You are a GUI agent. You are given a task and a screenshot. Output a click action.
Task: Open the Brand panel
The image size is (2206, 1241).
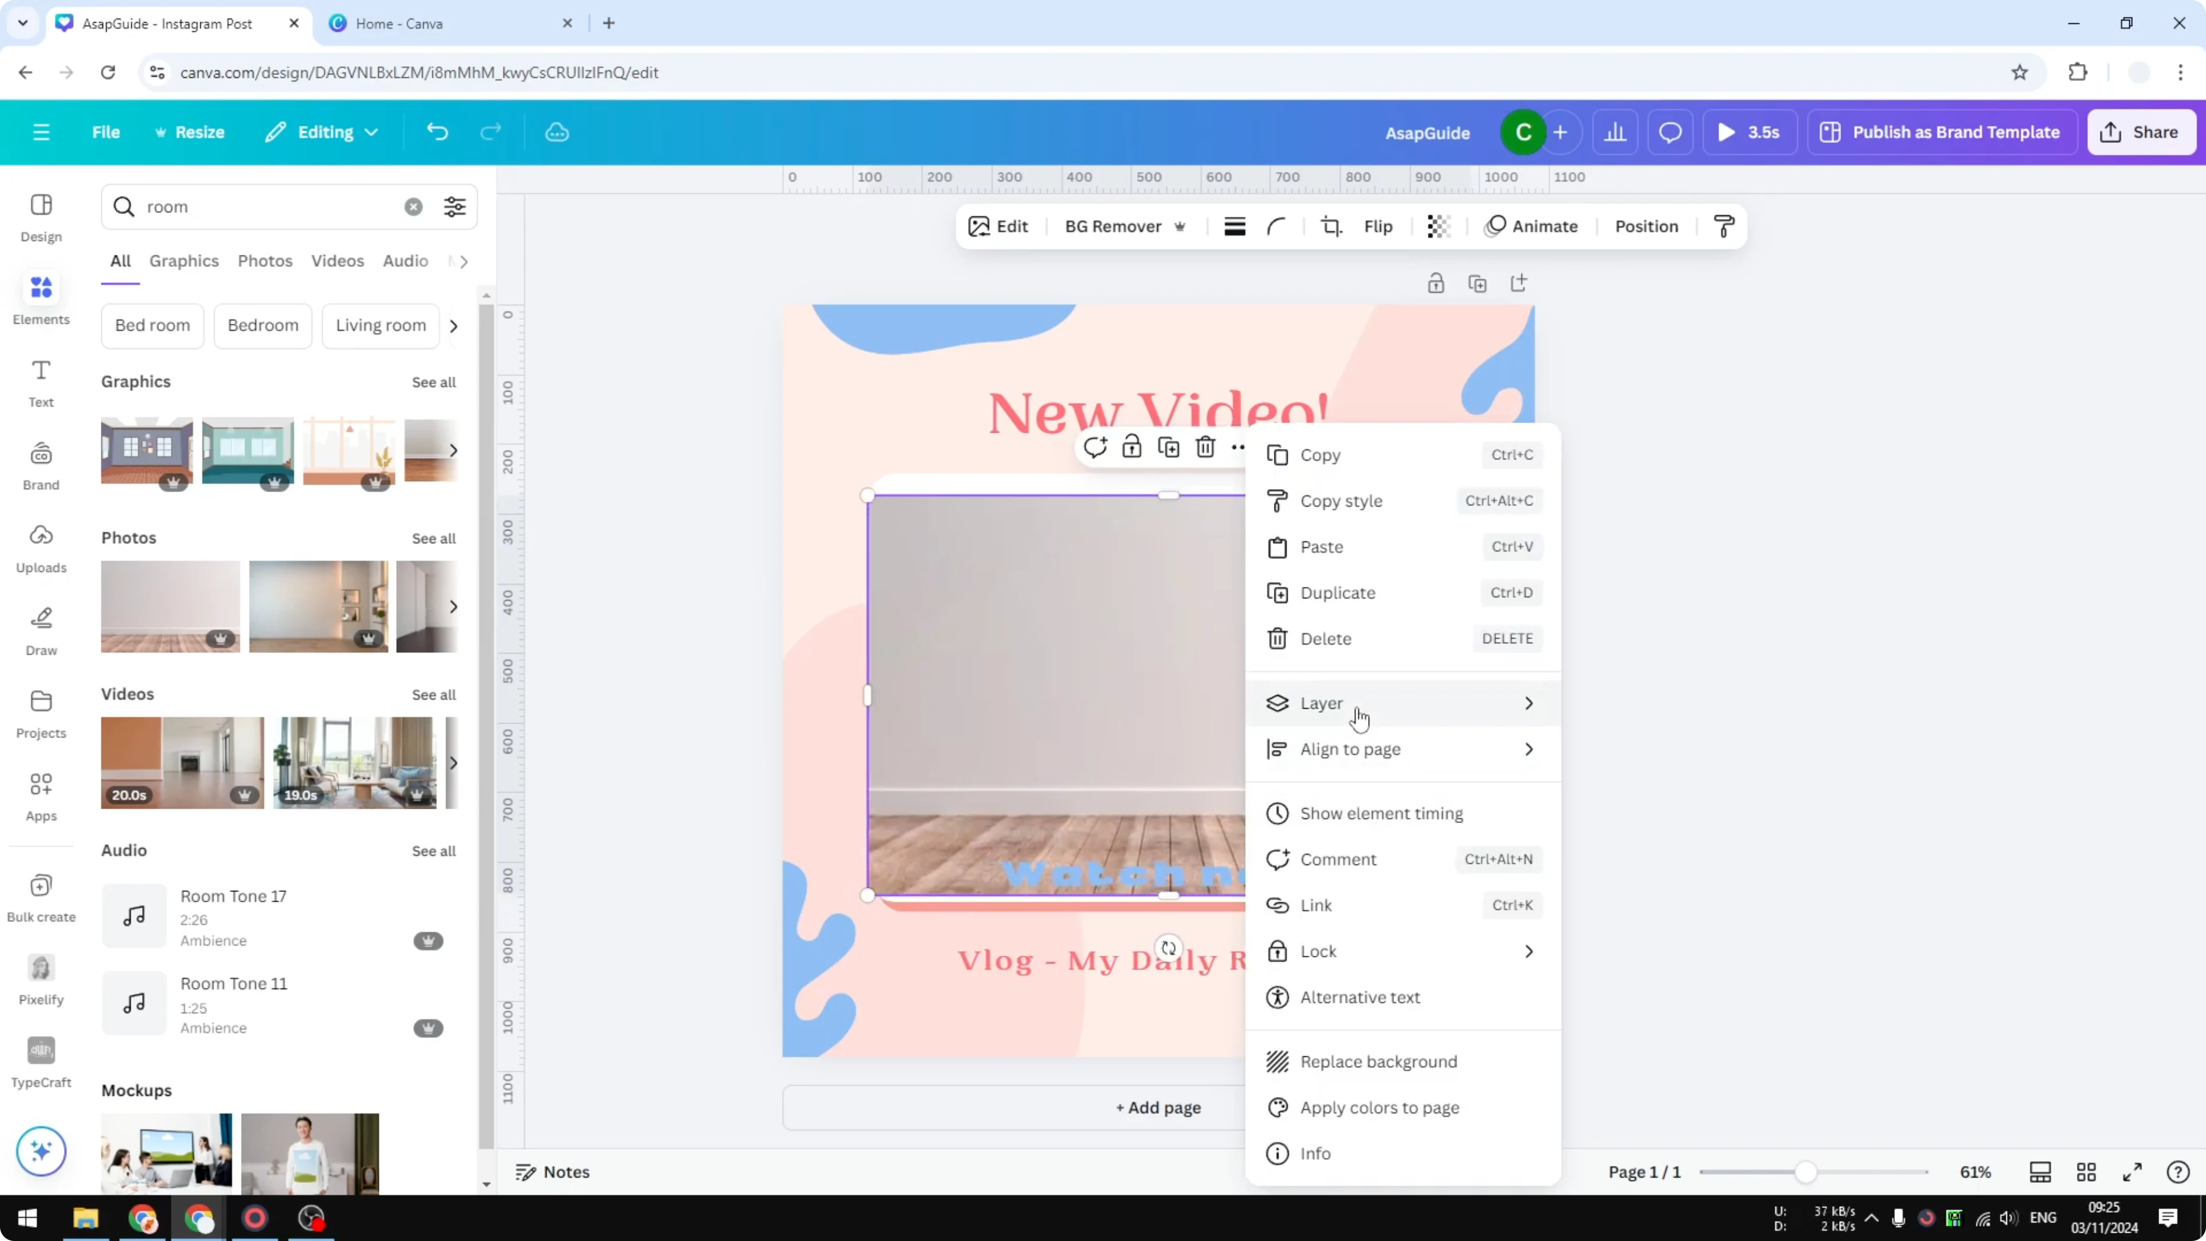[x=40, y=463]
